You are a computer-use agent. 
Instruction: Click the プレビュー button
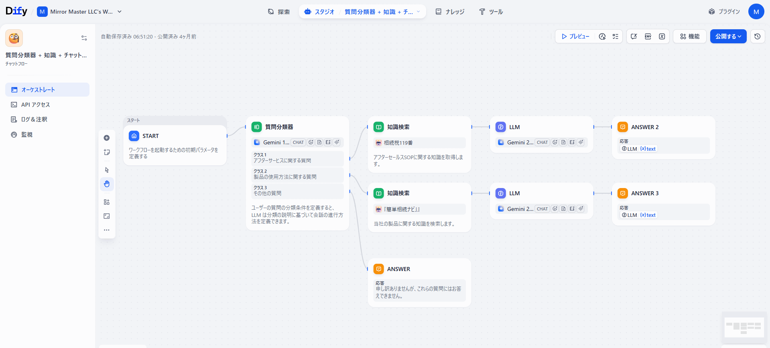pyautogui.click(x=575, y=36)
